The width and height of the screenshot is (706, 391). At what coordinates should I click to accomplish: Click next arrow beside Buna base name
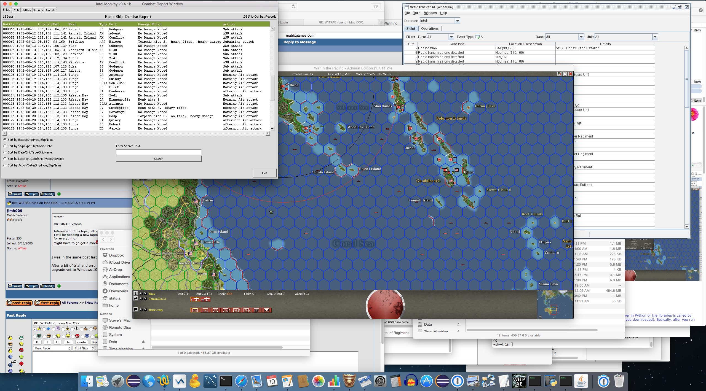(x=145, y=294)
